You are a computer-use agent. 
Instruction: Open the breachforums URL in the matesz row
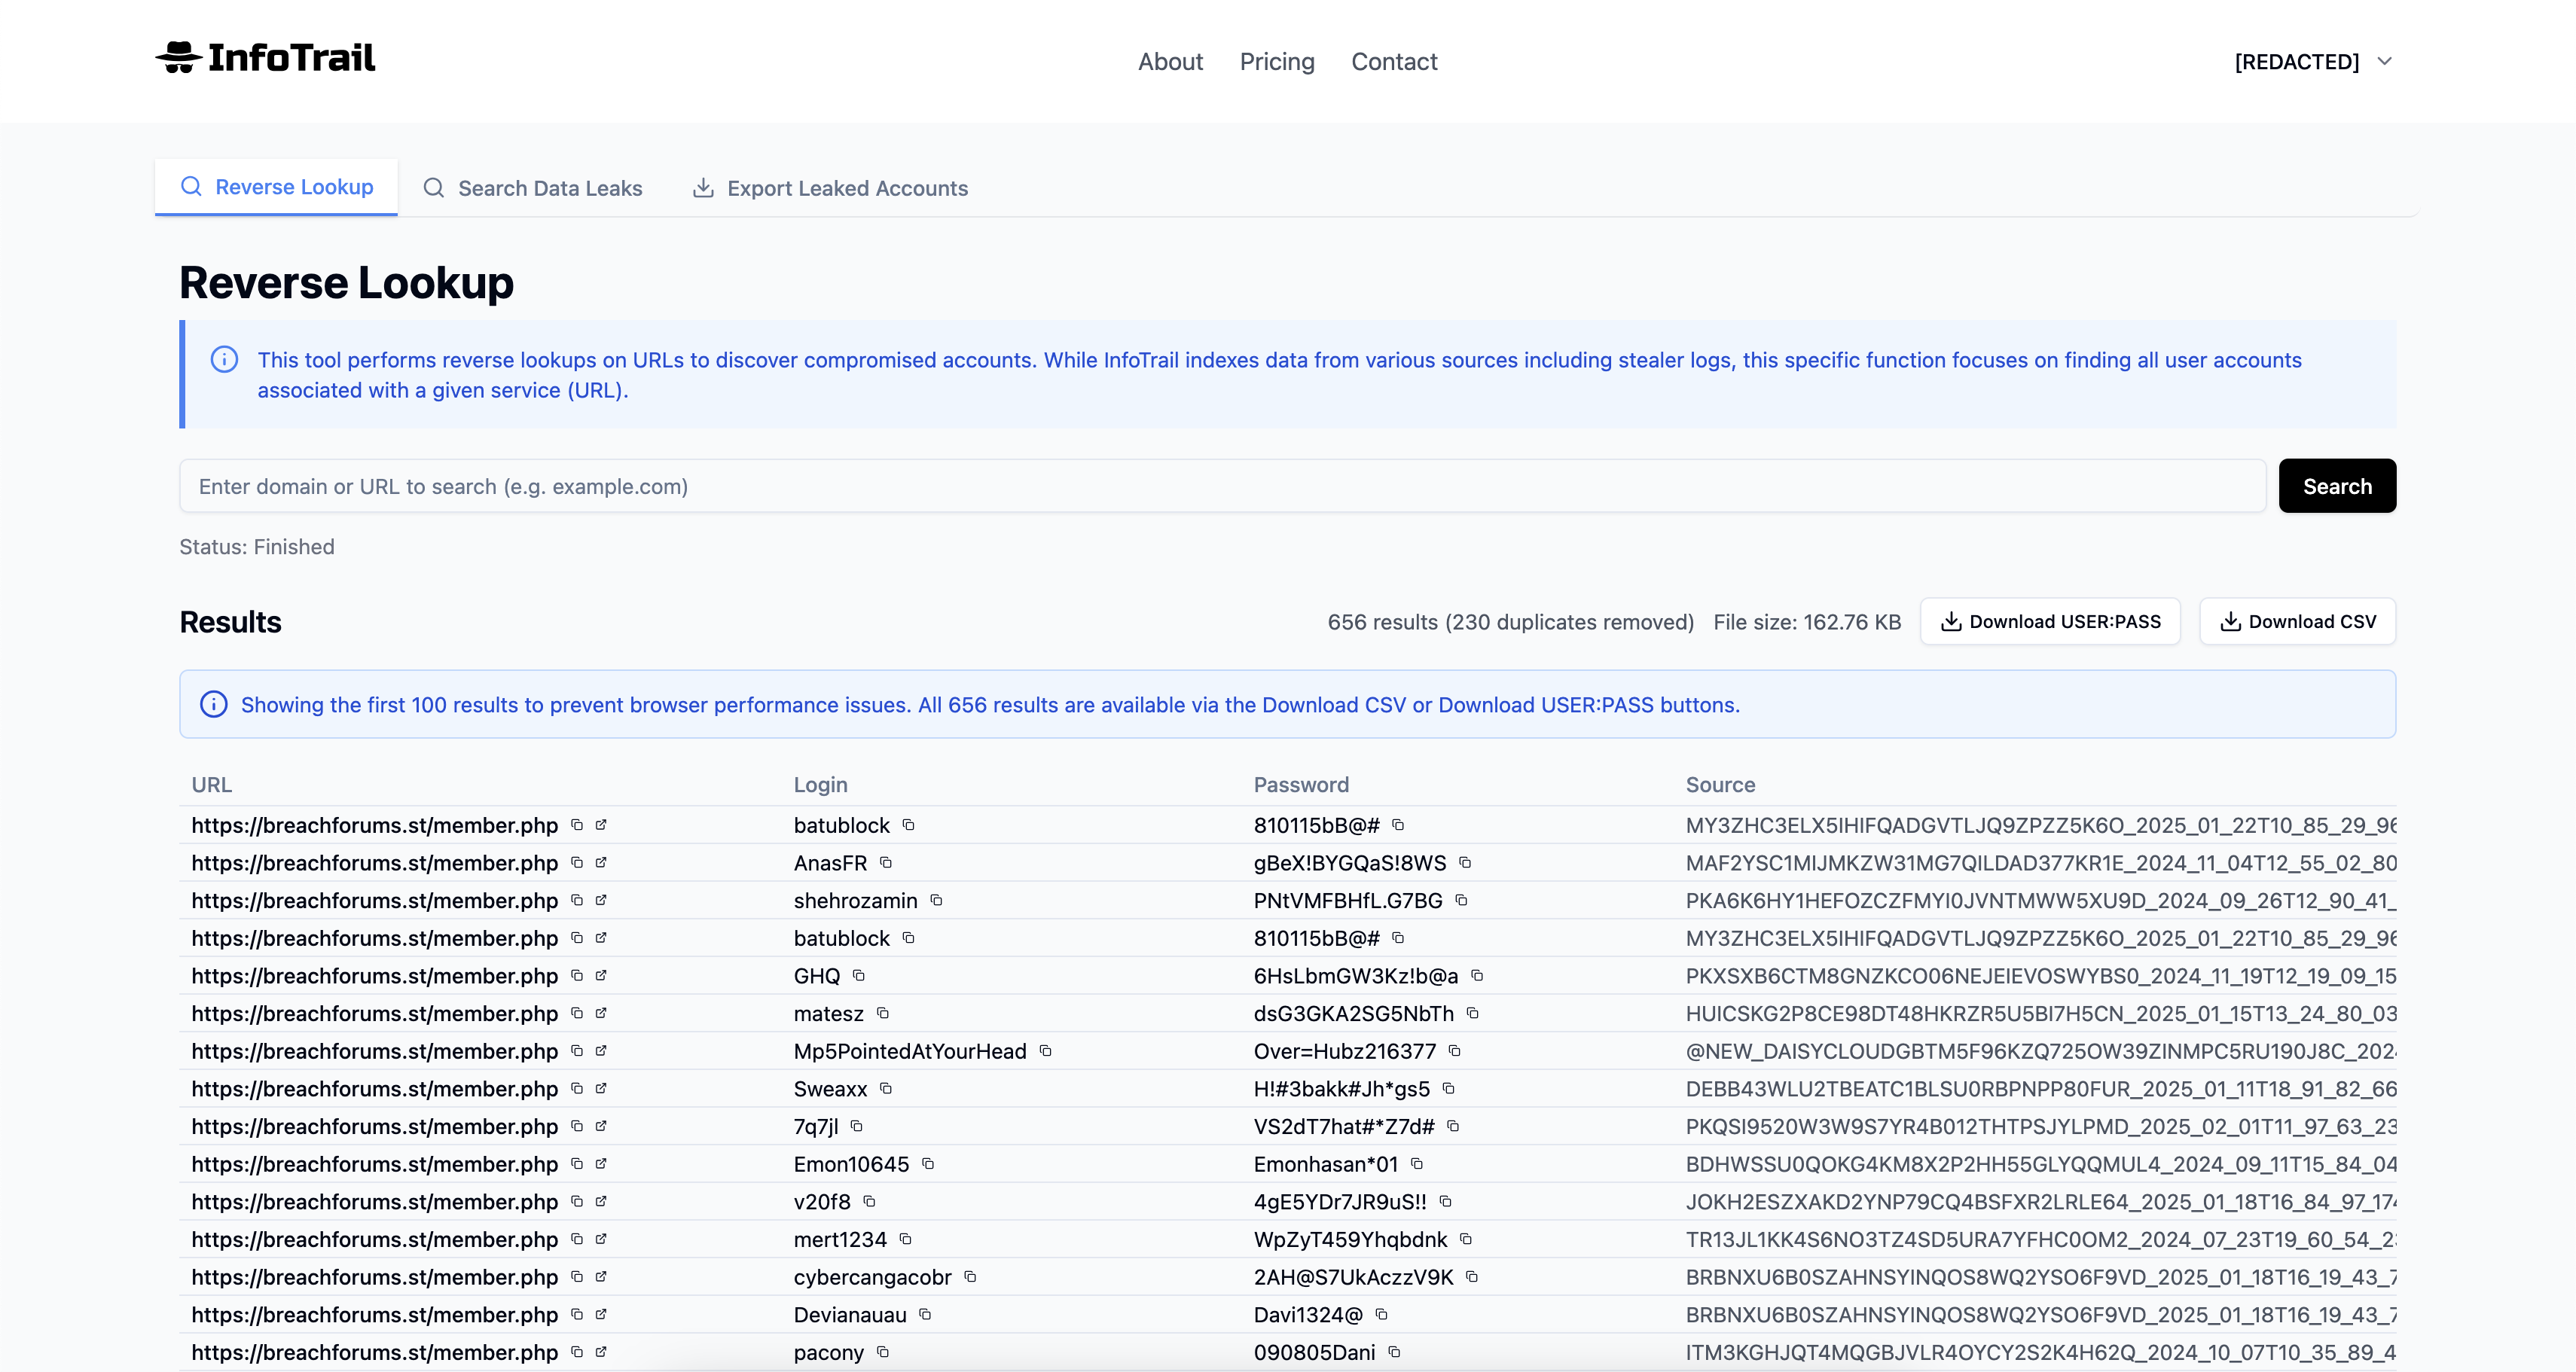click(x=374, y=1013)
